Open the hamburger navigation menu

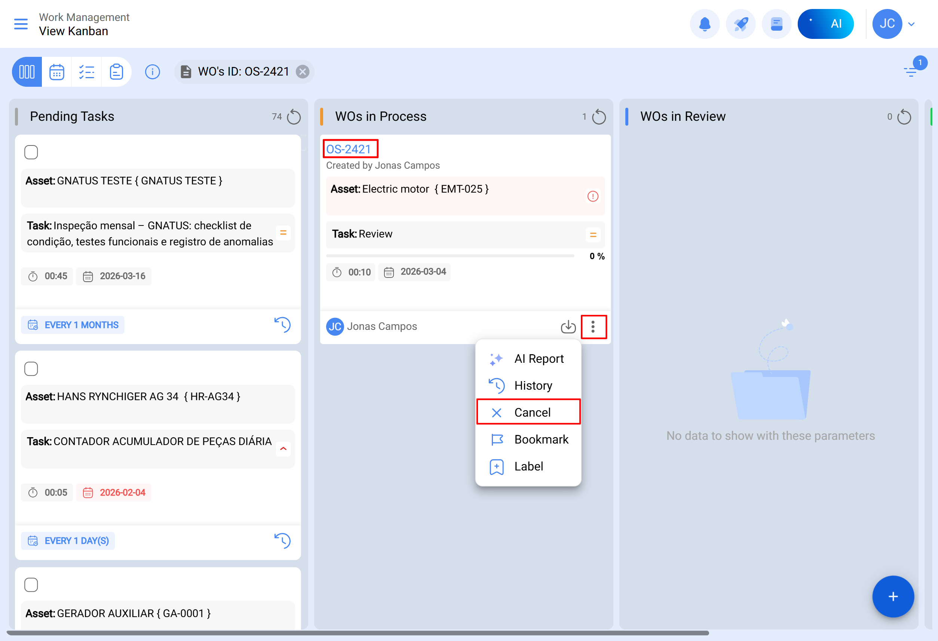pos(21,24)
